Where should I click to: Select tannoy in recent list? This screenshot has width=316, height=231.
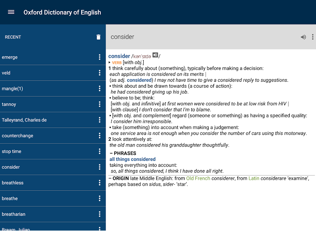[x=53, y=104]
